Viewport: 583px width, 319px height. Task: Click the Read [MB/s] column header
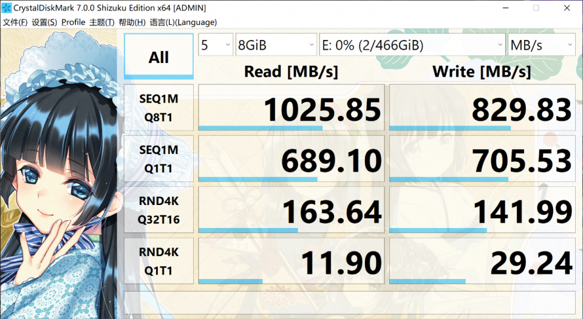click(x=291, y=72)
